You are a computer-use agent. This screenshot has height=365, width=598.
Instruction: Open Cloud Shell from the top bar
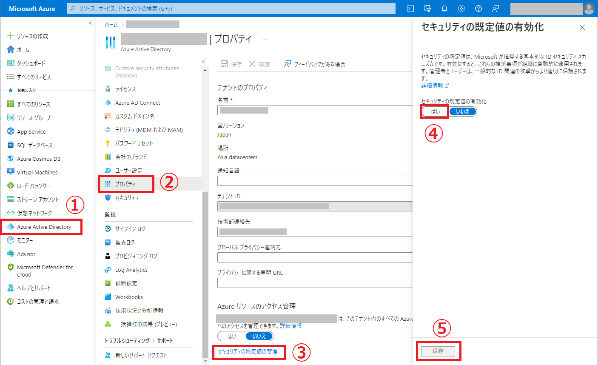click(410, 9)
